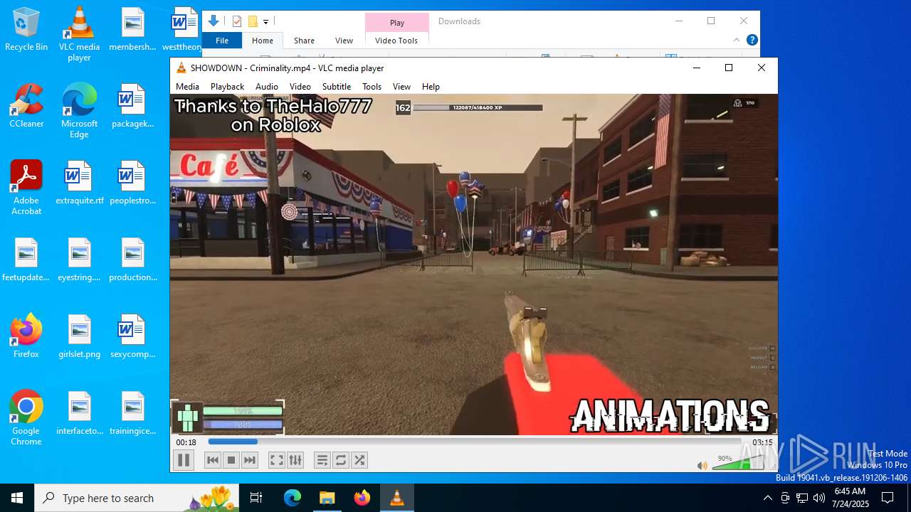Open the Subtitle menu
The image size is (911, 512).
click(x=337, y=86)
